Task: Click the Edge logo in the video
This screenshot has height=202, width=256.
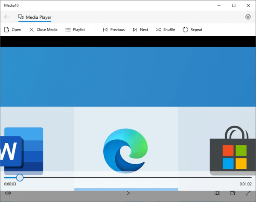Action: (125, 150)
